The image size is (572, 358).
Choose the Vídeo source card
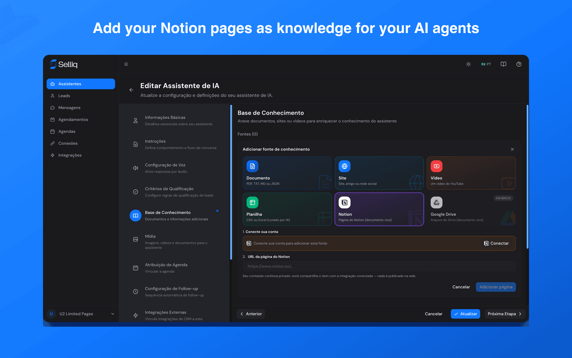coord(471,173)
